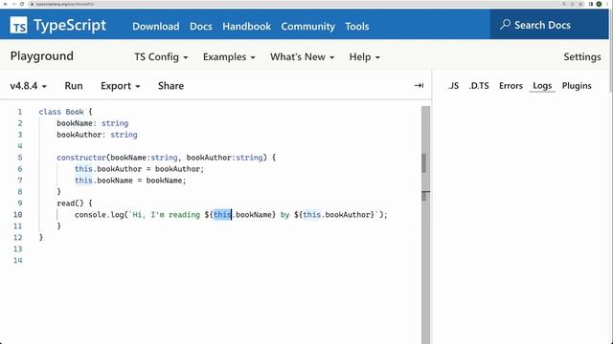Select the Logs tab

[x=542, y=86]
